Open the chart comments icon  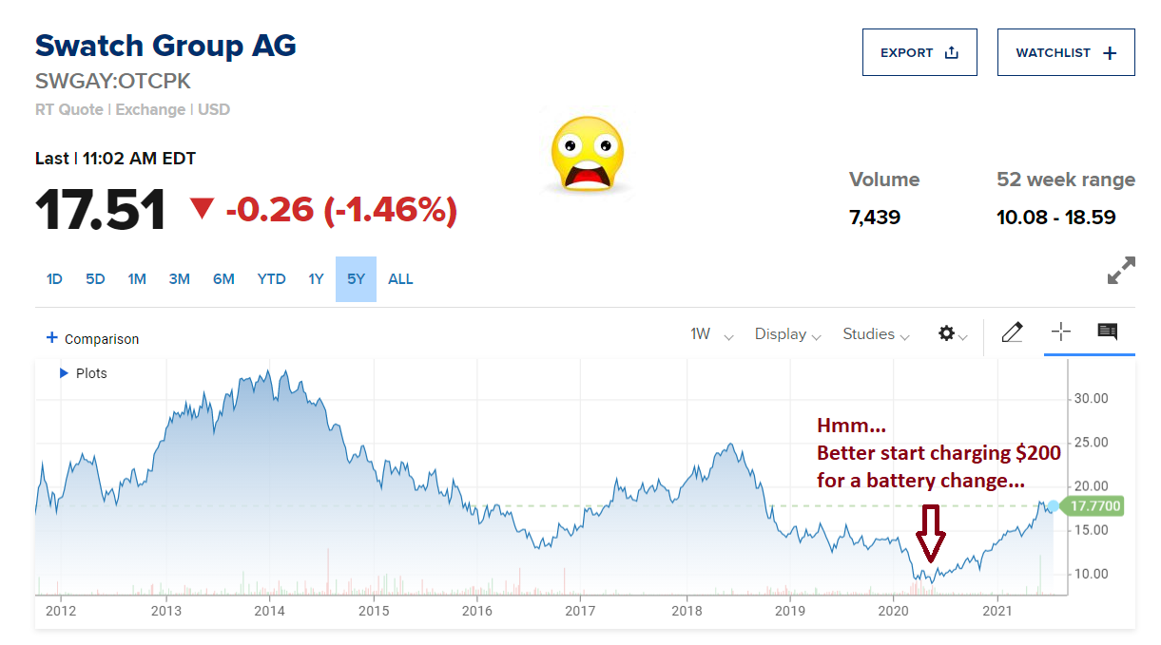click(x=1107, y=332)
